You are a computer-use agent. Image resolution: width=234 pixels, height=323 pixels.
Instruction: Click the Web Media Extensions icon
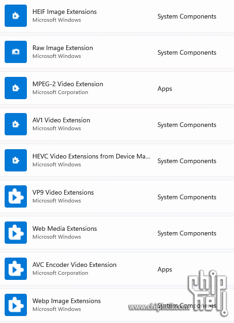[16, 233]
